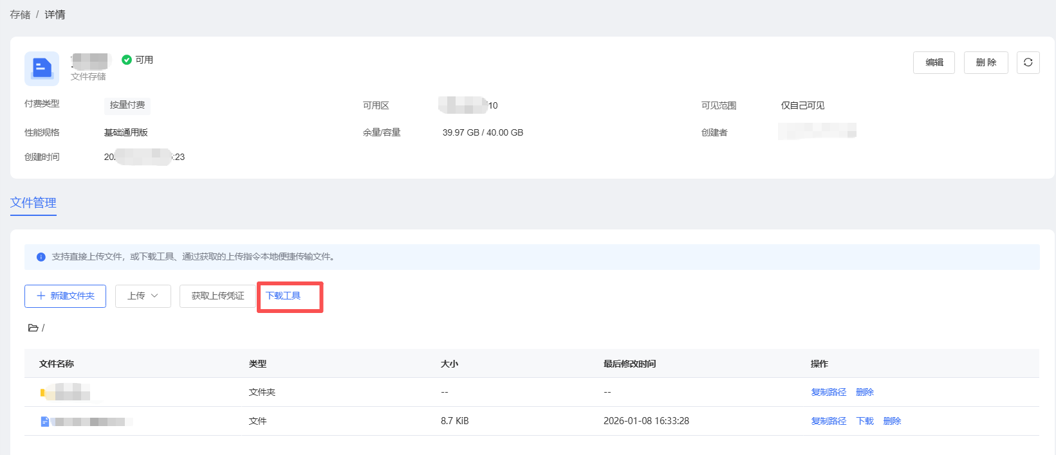
Task: Click the yellow folder icon in first row
Action: (42, 392)
